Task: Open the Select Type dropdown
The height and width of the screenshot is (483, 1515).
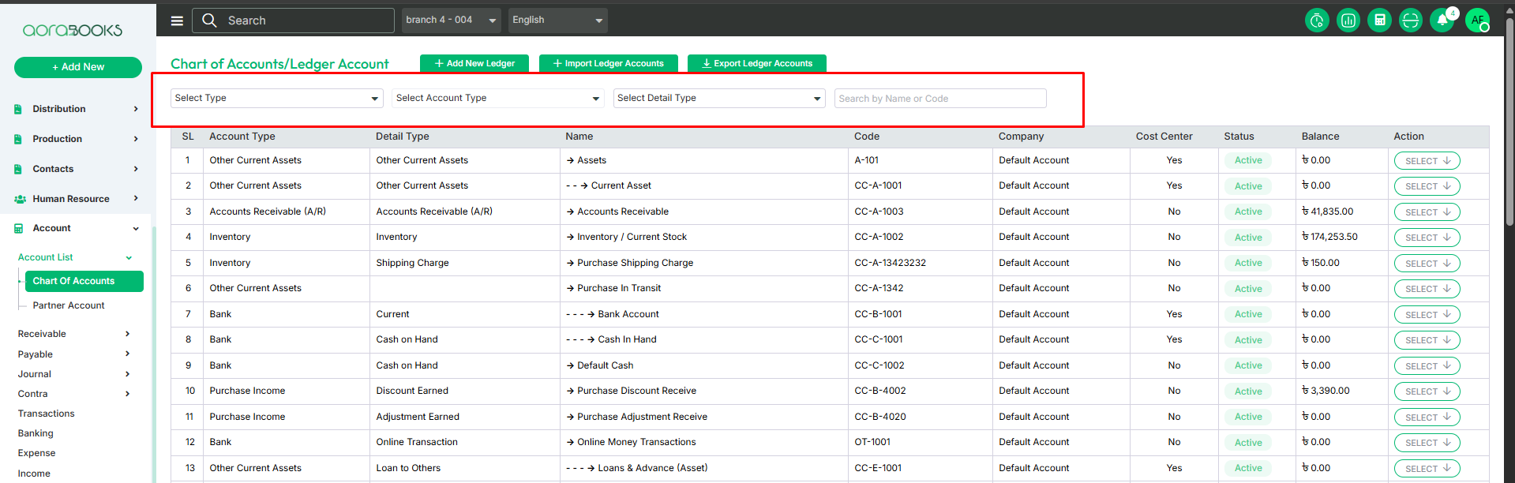Action: point(276,98)
